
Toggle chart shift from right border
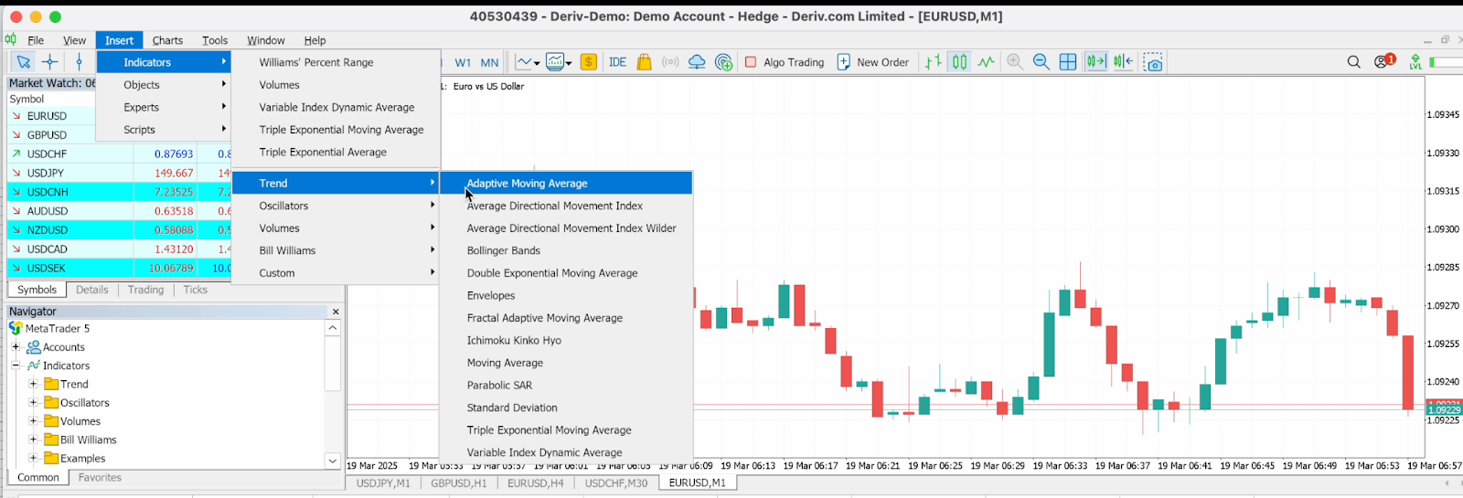(x=1123, y=62)
